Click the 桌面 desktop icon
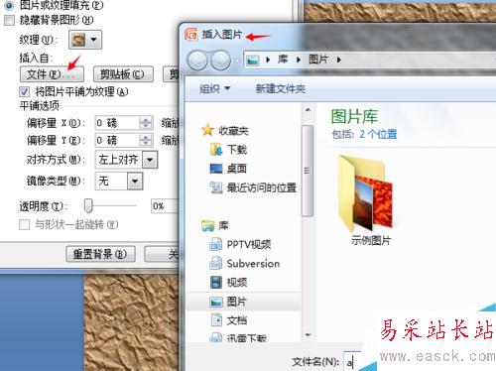496x371 pixels. click(216, 169)
